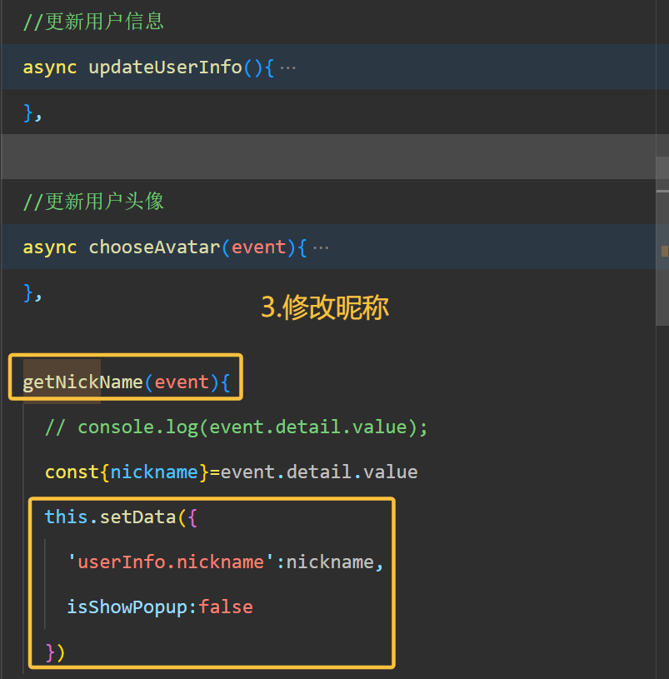Click the event parameter in chooseAvatar

pos(259,247)
